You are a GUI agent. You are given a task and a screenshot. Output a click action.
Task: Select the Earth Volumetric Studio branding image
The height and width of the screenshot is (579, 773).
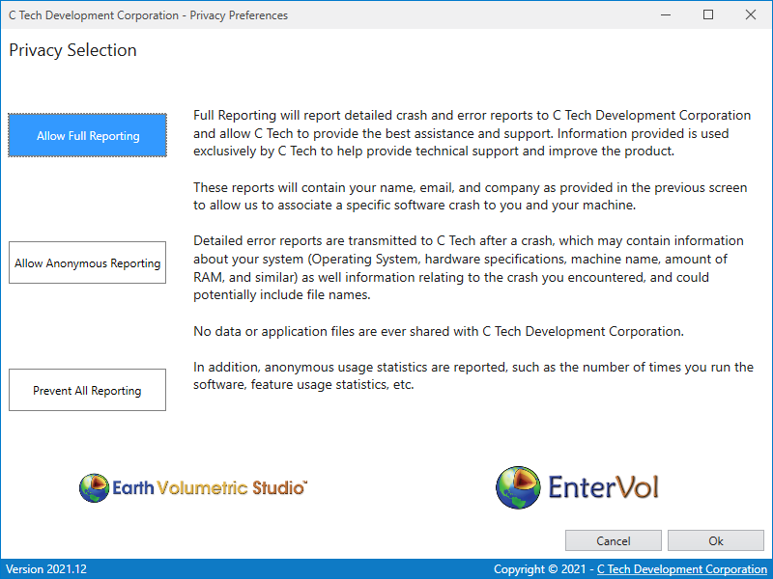click(x=193, y=487)
